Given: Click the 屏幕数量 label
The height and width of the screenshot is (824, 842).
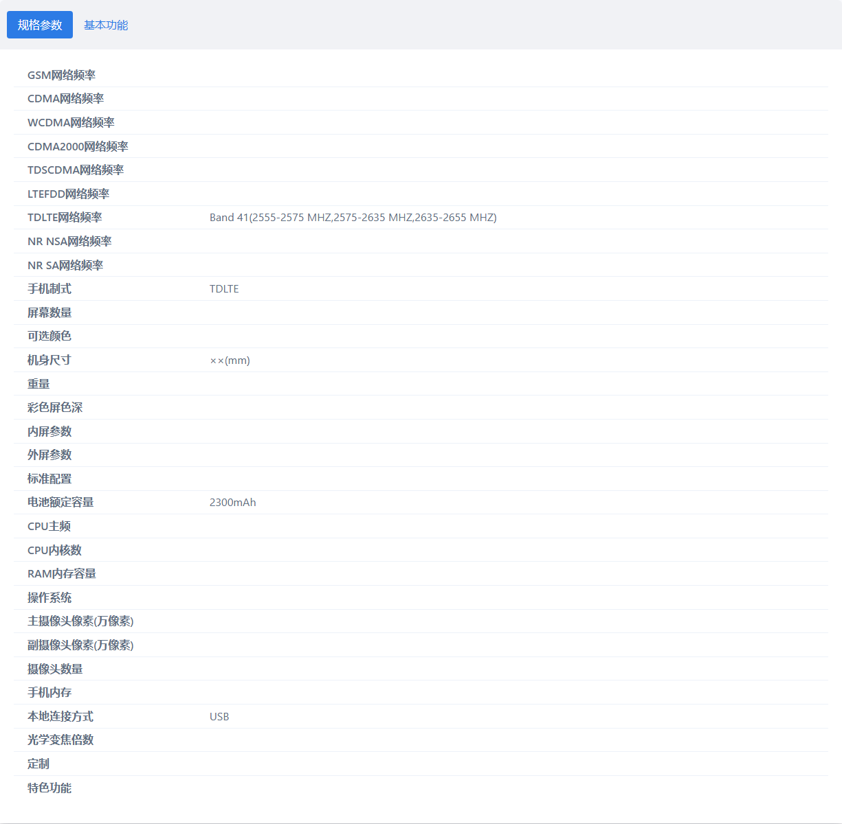Looking at the screenshot, I should [x=49, y=312].
